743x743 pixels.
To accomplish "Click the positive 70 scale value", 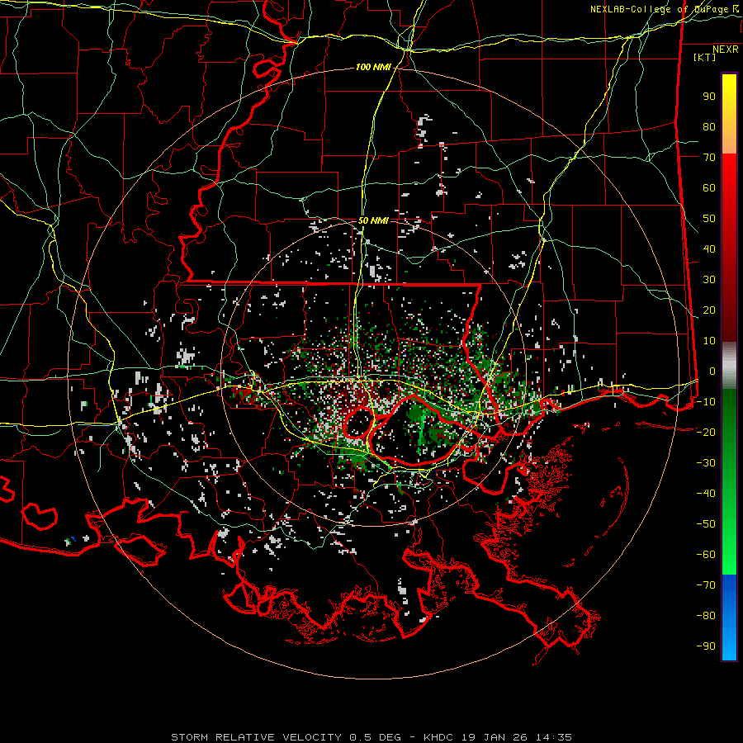I will tap(709, 158).
